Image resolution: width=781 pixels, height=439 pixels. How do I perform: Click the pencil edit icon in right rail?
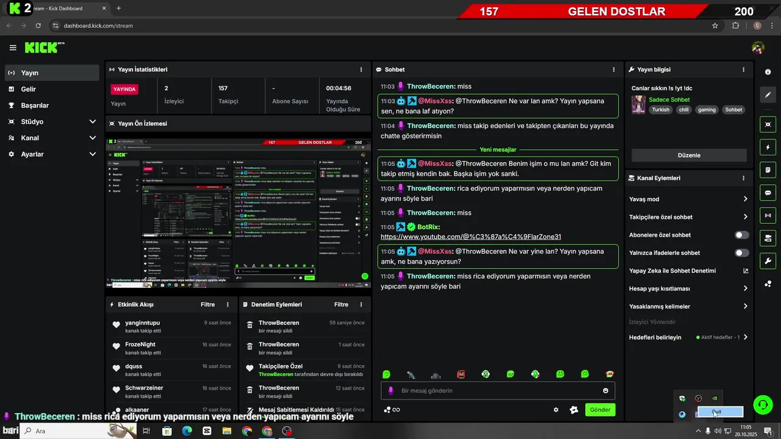(x=768, y=95)
